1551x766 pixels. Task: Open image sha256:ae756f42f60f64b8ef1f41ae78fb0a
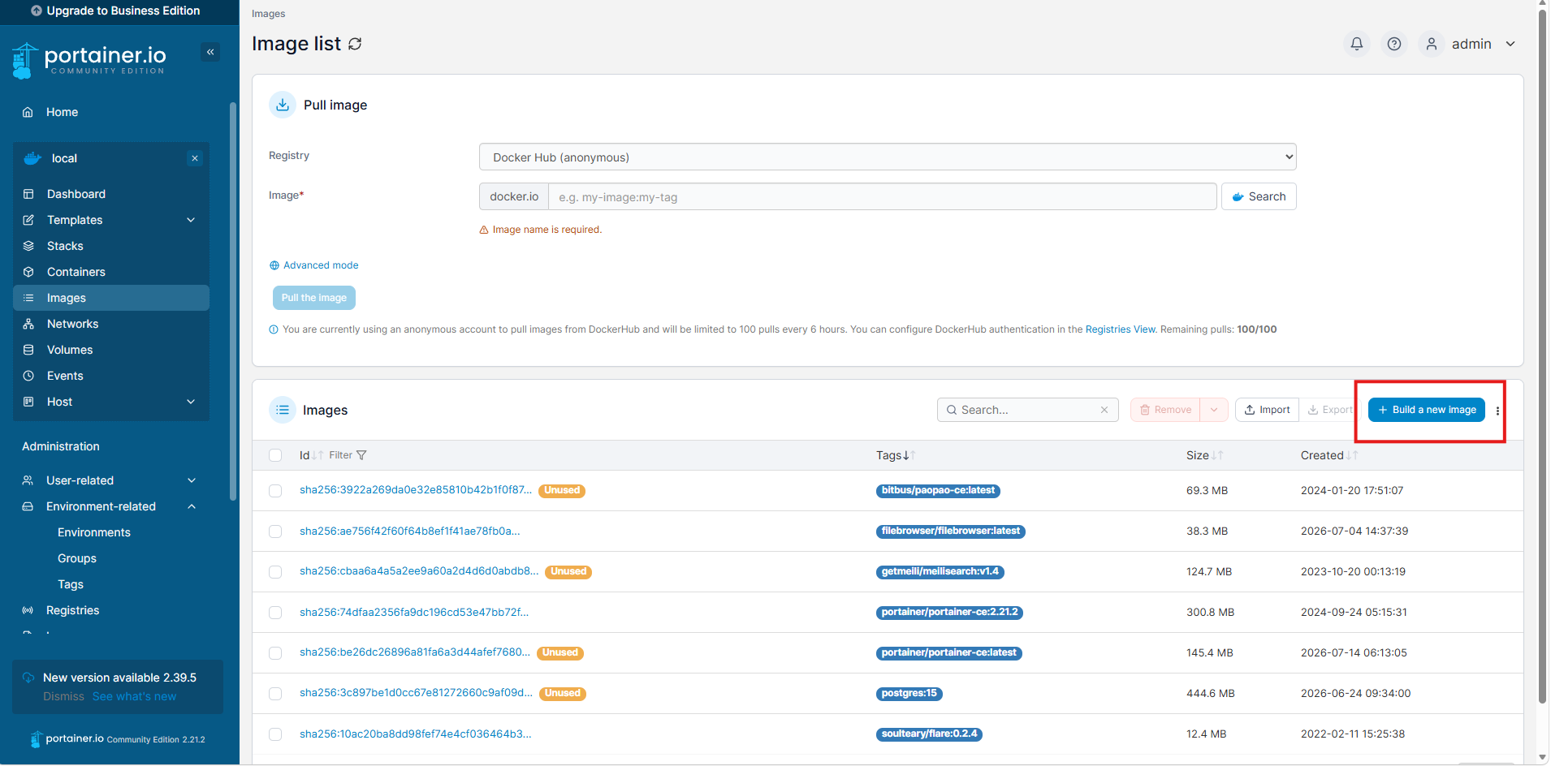(410, 531)
